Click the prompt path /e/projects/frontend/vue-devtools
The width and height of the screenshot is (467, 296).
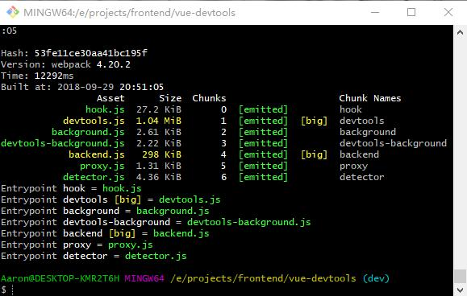click(263, 278)
